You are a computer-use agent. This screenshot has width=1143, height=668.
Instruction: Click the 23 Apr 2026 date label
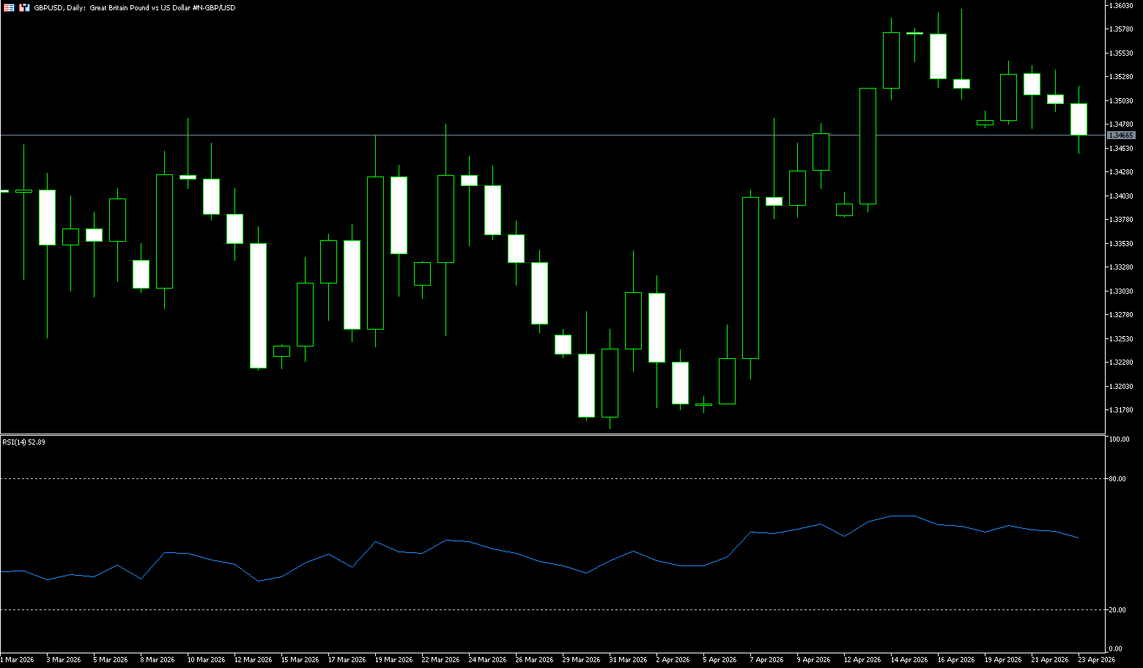point(1096,660)
